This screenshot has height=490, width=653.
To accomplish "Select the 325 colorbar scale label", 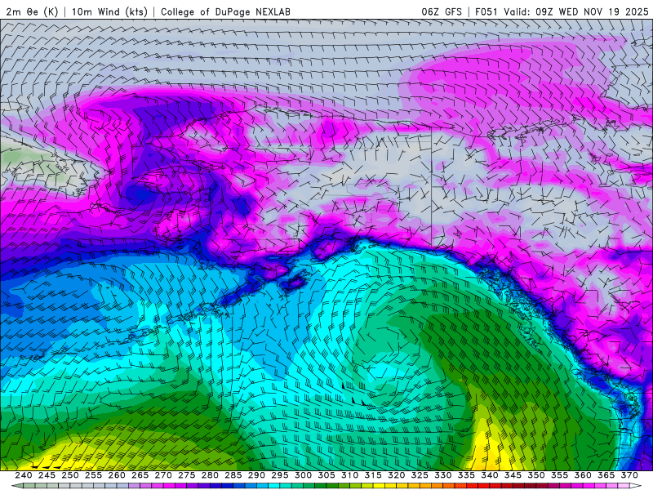I will [420, 475].
